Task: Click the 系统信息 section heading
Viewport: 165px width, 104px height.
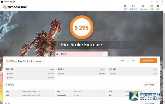Action: pyautogui.click(x=10, y=85)
